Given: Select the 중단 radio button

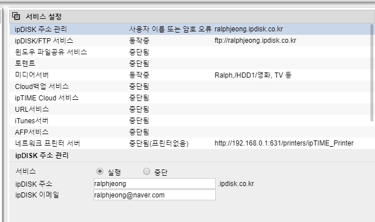Looking at the screenshot, I should pos(146,171).
